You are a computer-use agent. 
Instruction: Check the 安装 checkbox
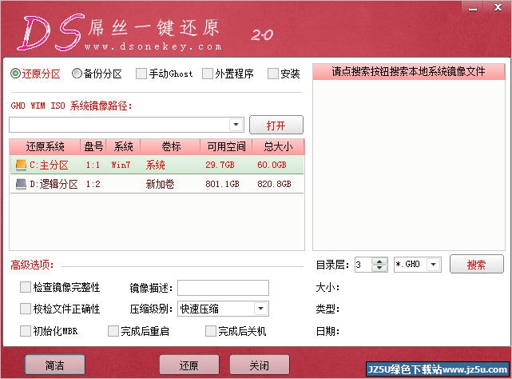tap(272, 74)
